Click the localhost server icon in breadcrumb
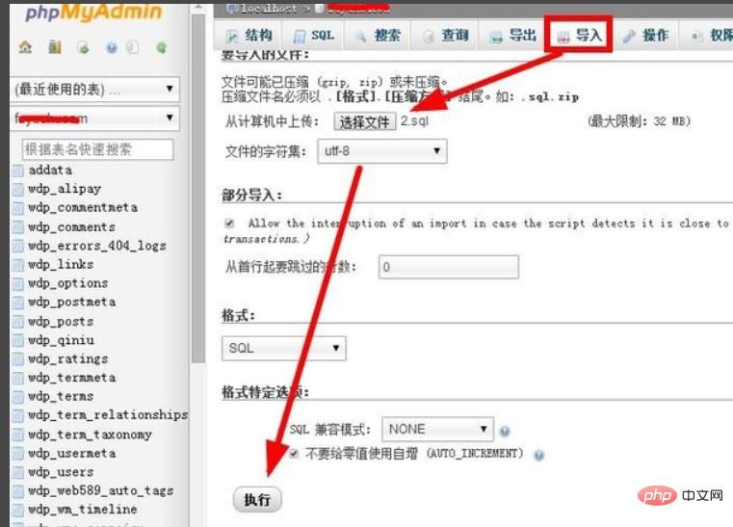The image size is (733, 527). tap(232, 8)
